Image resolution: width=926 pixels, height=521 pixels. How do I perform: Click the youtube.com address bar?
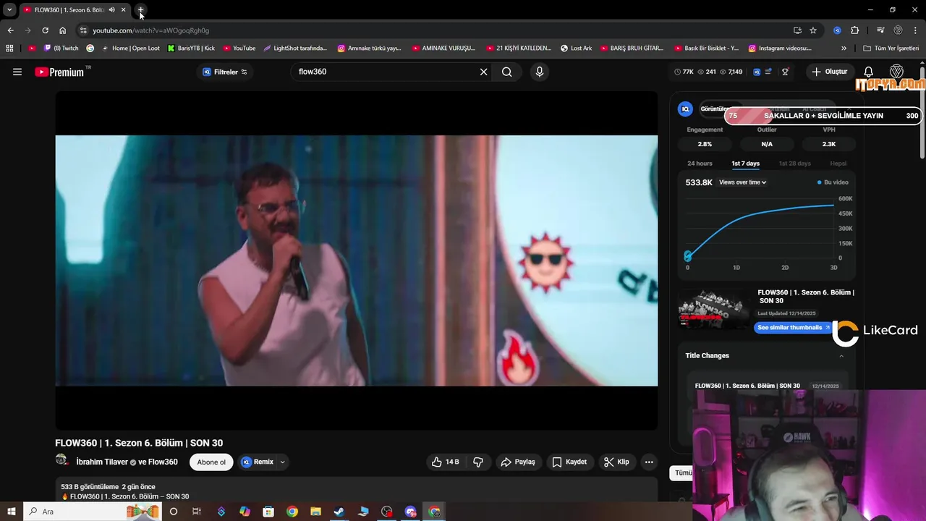click(x=434, y=30)
